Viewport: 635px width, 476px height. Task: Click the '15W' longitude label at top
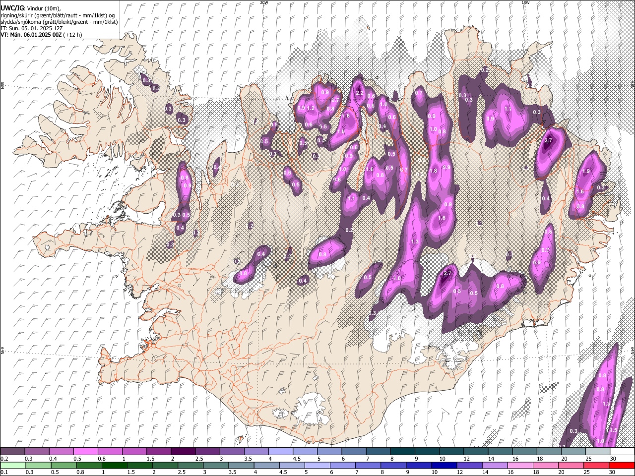525,2
